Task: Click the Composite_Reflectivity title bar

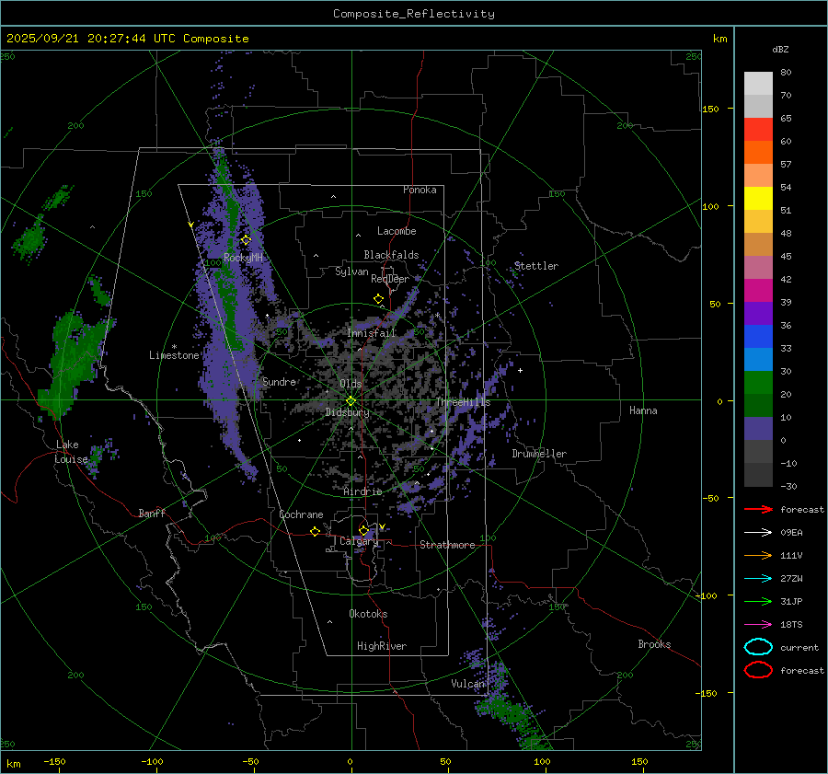Action: click(x=413, y=14)
